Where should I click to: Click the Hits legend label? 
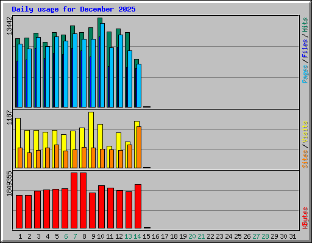click(305, 25)
